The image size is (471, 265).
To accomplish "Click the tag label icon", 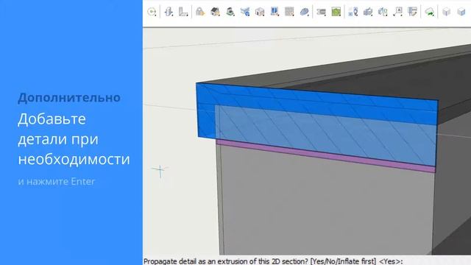I will 322,12.
